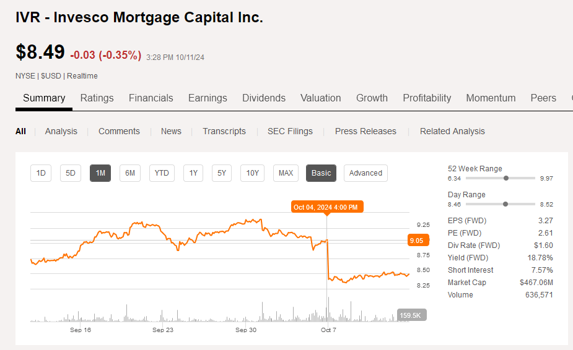Select the MAX chart range

coord(286,173)
